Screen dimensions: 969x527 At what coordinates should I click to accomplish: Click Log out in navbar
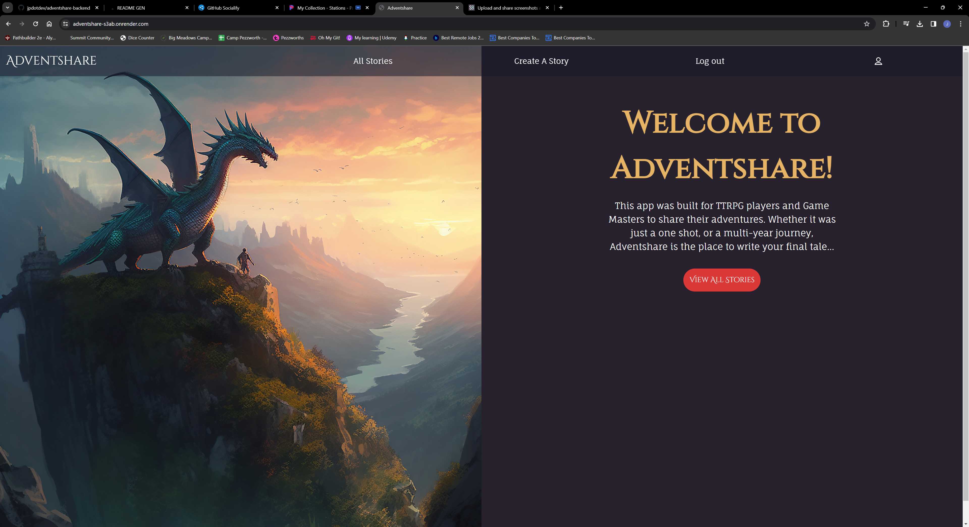(x=710, y=61)
